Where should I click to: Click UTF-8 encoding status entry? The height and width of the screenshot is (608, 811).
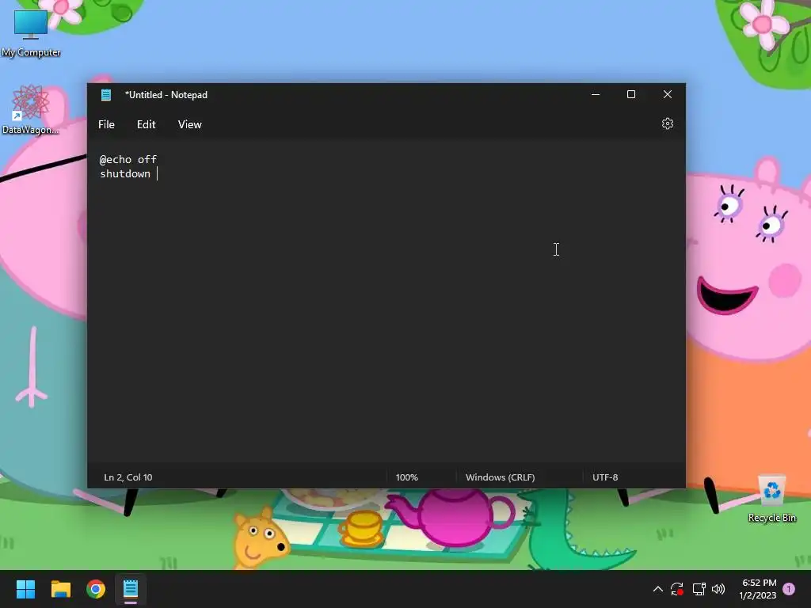(605, 477)
